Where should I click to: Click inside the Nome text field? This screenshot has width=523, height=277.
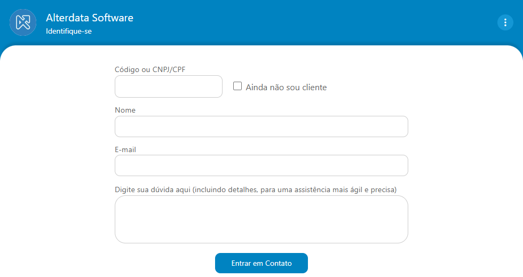click(x=261, y=126)
